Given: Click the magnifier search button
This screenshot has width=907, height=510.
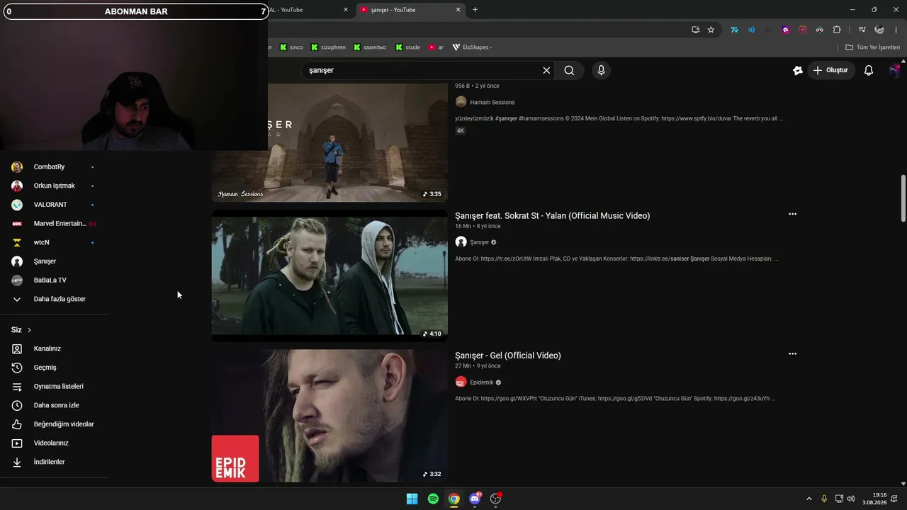Looking at the screenshot, I should 569,70.
